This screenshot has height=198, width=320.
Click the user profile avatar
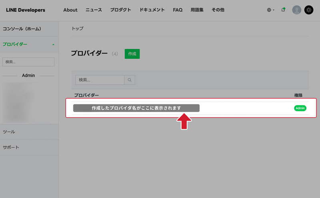[x=296, y=10]
